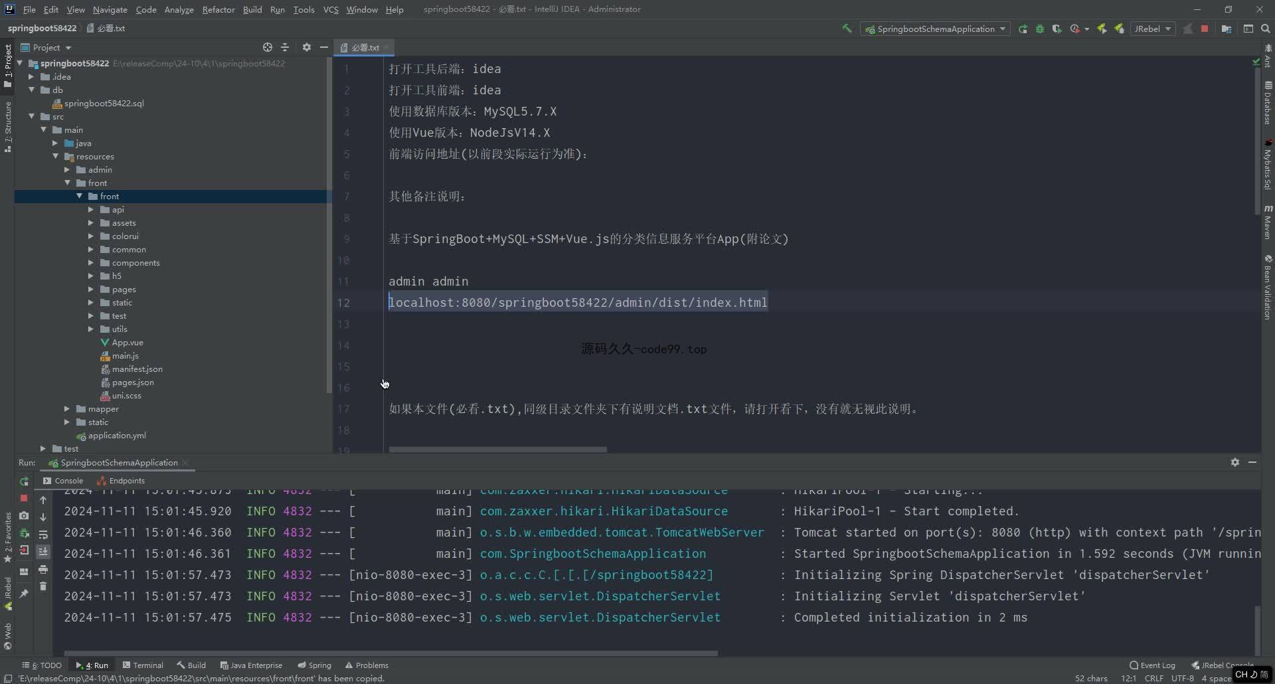
Task: Toggle Project tool window sidebar button
Action: click(8, 65)
